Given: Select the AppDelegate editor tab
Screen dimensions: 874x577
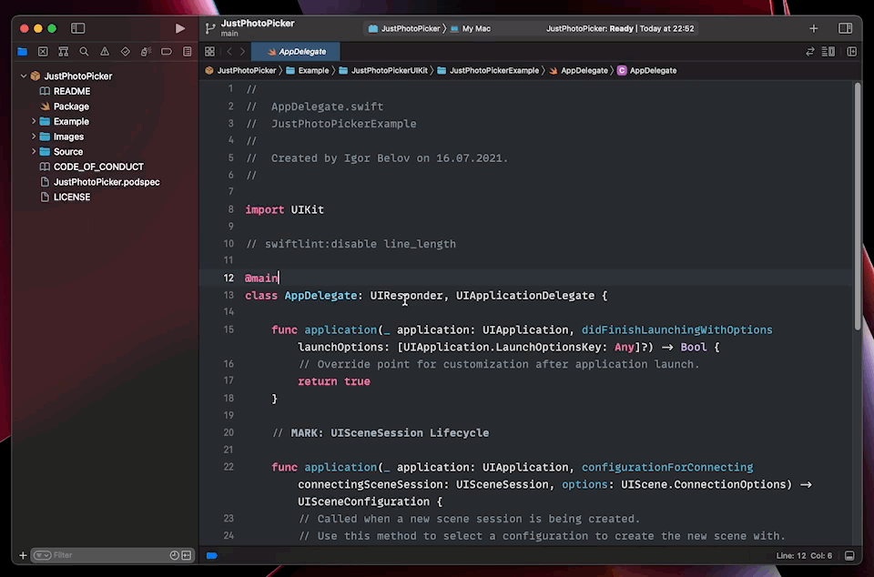Looking at the screenshot, I should [x=296, y=51].
